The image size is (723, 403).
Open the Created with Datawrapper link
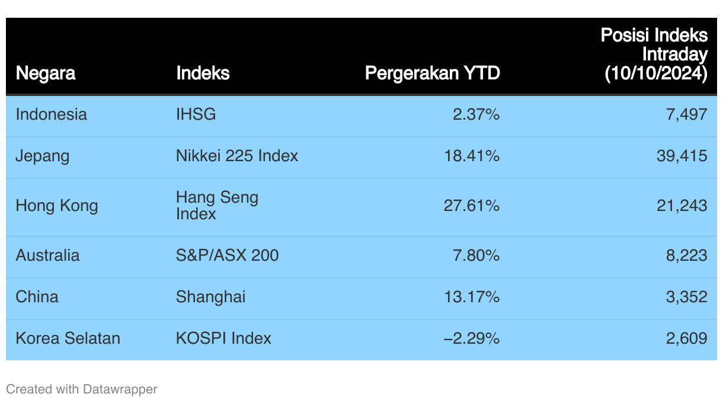[x=82, y=389]
